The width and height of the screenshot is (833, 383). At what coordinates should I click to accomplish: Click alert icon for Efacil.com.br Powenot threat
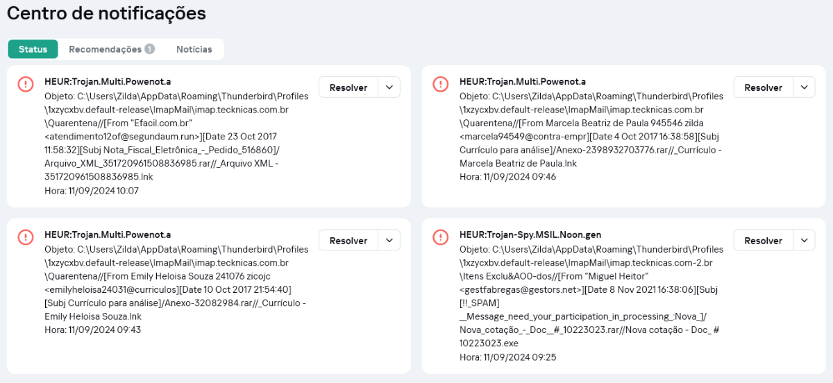point(26,84)
